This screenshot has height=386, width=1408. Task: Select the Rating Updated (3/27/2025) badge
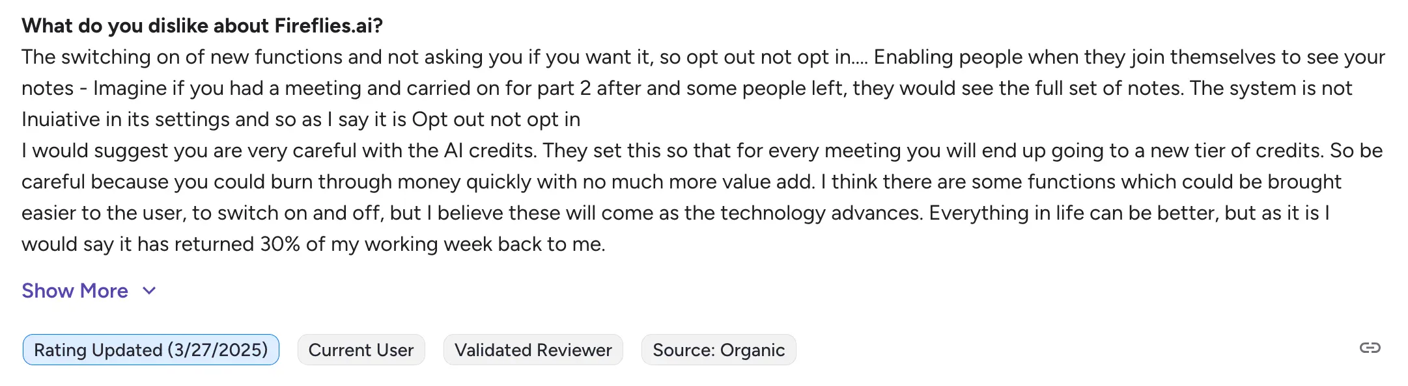click(150, 350)
